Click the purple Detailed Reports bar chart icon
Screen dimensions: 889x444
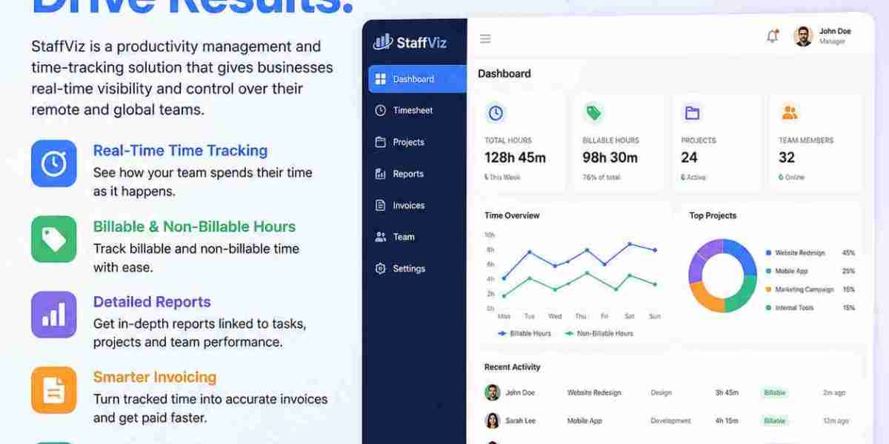pyautogui.click(x=54, y=314)
